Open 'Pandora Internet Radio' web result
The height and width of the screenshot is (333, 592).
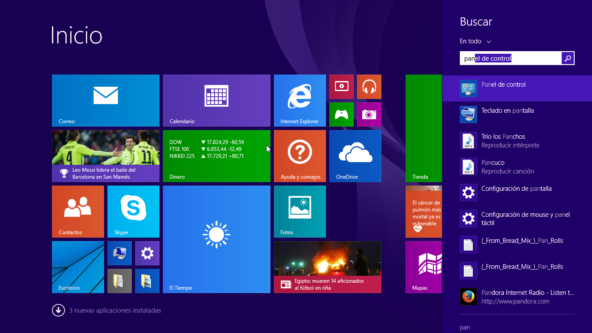(517, 297)
